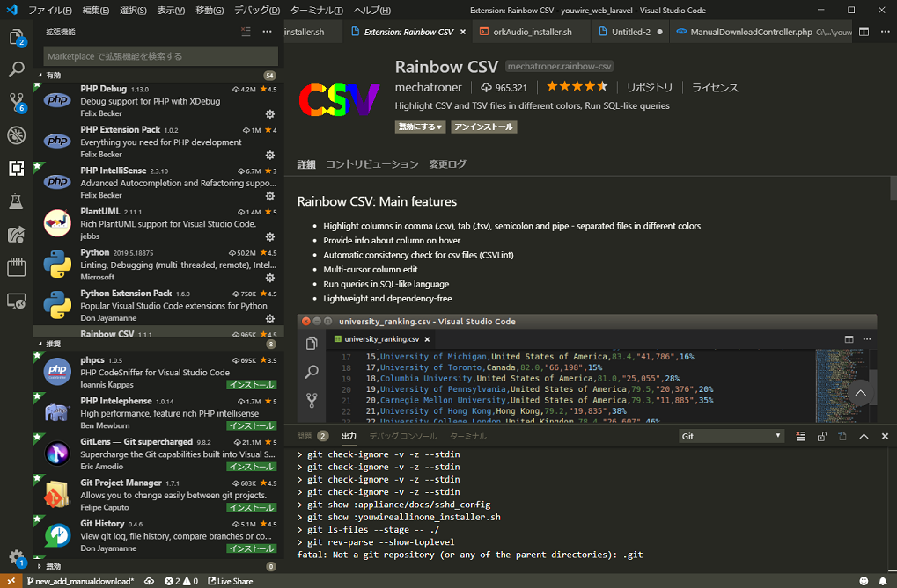Open the output log file icon
The image size is (897, 588).
pos(842,437)
